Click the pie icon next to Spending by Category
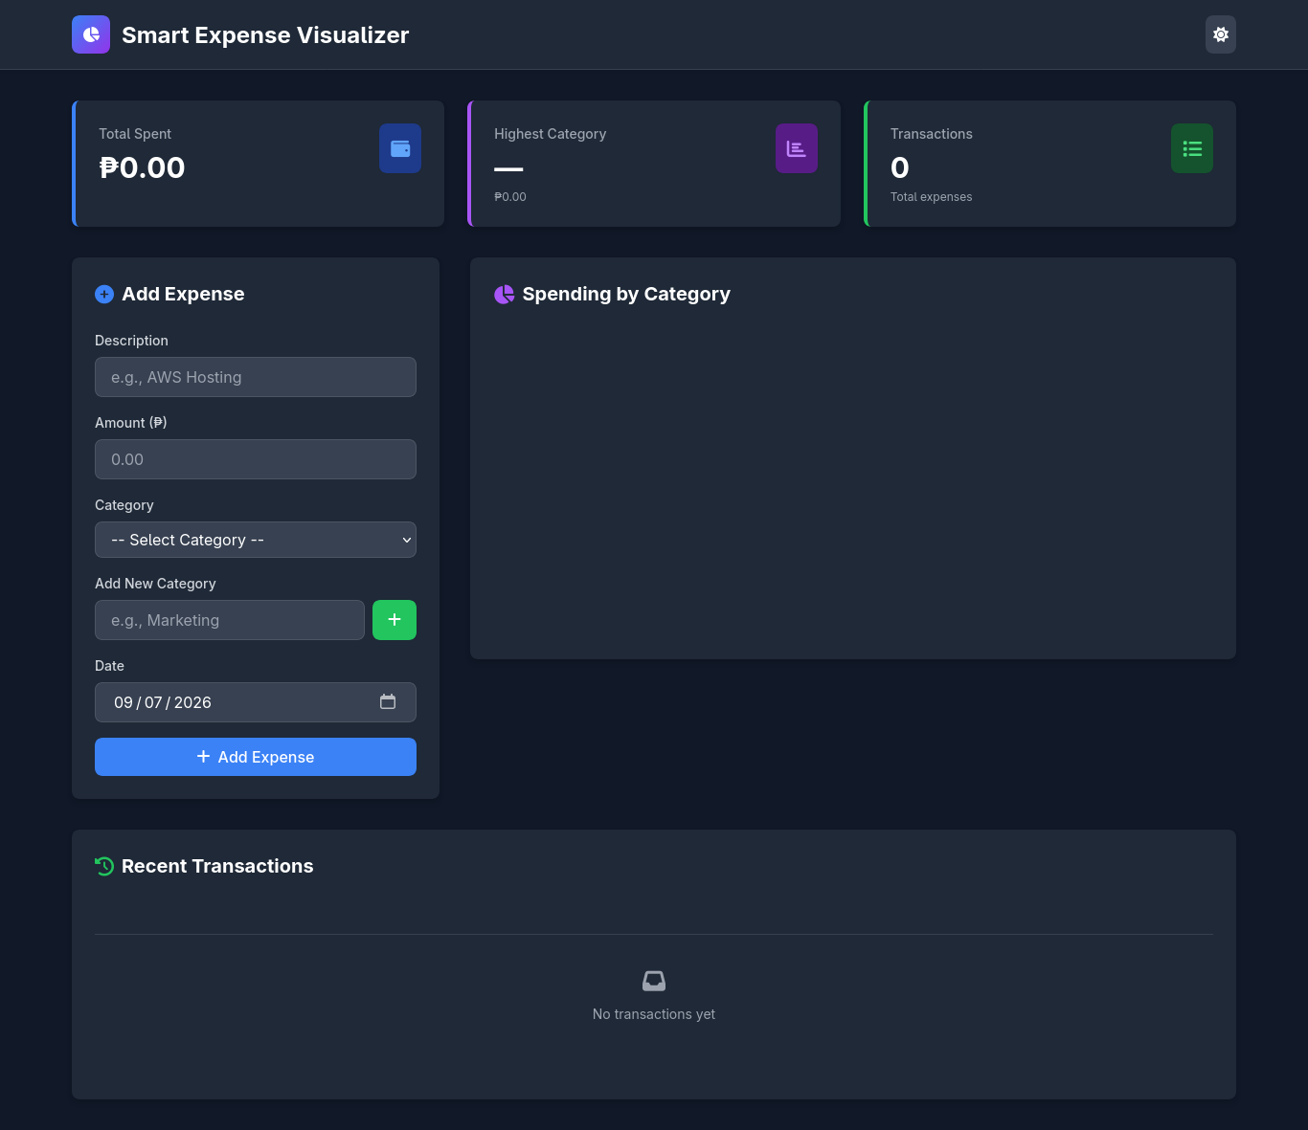 [504, 295]
